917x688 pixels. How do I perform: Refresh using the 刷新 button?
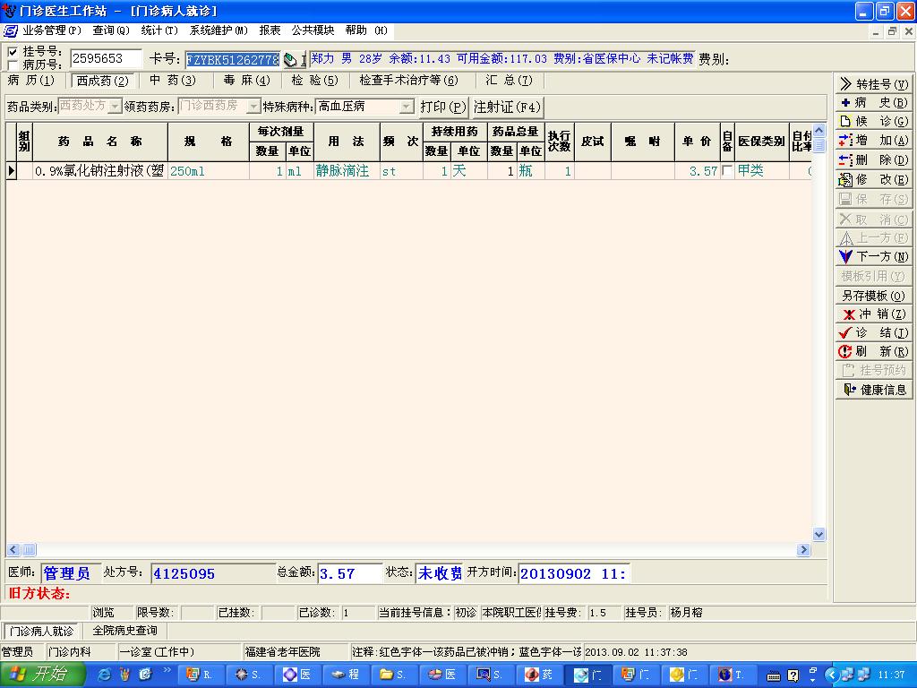(873, 352)
